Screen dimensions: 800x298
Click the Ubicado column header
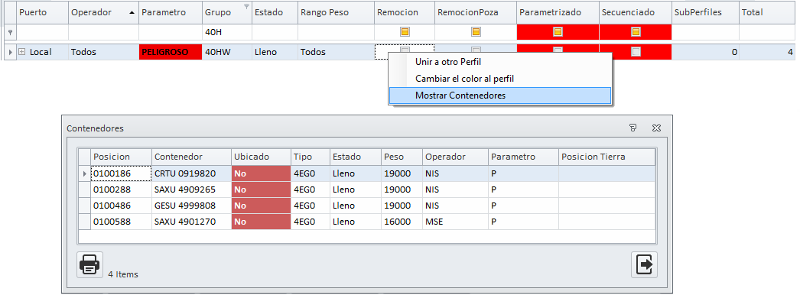pos(261,157)
